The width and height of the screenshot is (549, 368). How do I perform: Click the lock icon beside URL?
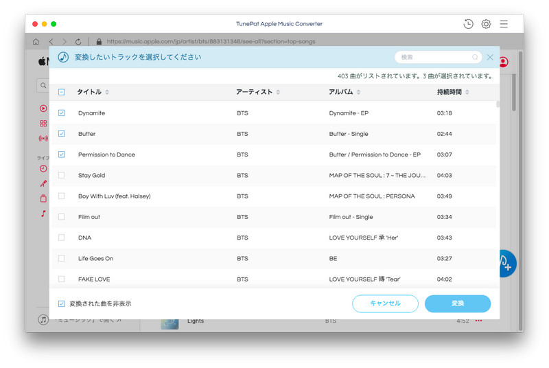(99, 42)
